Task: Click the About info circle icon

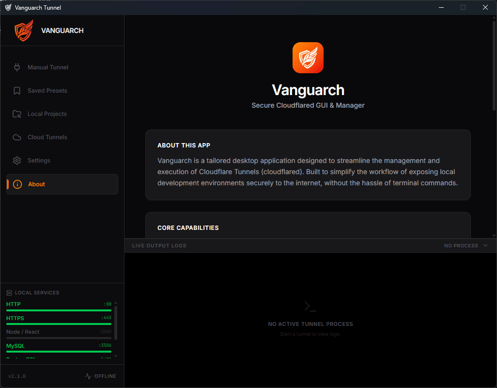Action: tap(17, 184)
